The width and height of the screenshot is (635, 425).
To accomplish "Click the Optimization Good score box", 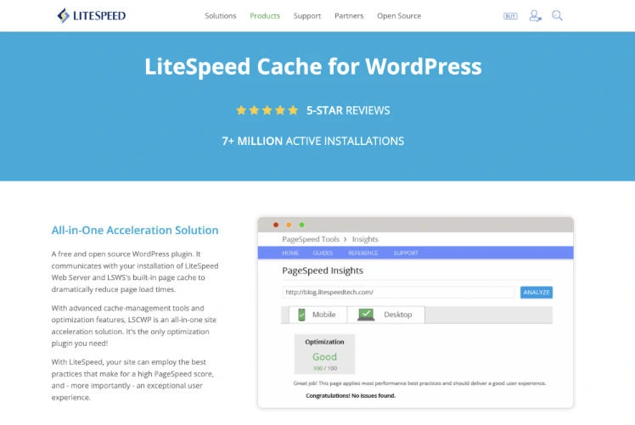I will tap(324, 355).
